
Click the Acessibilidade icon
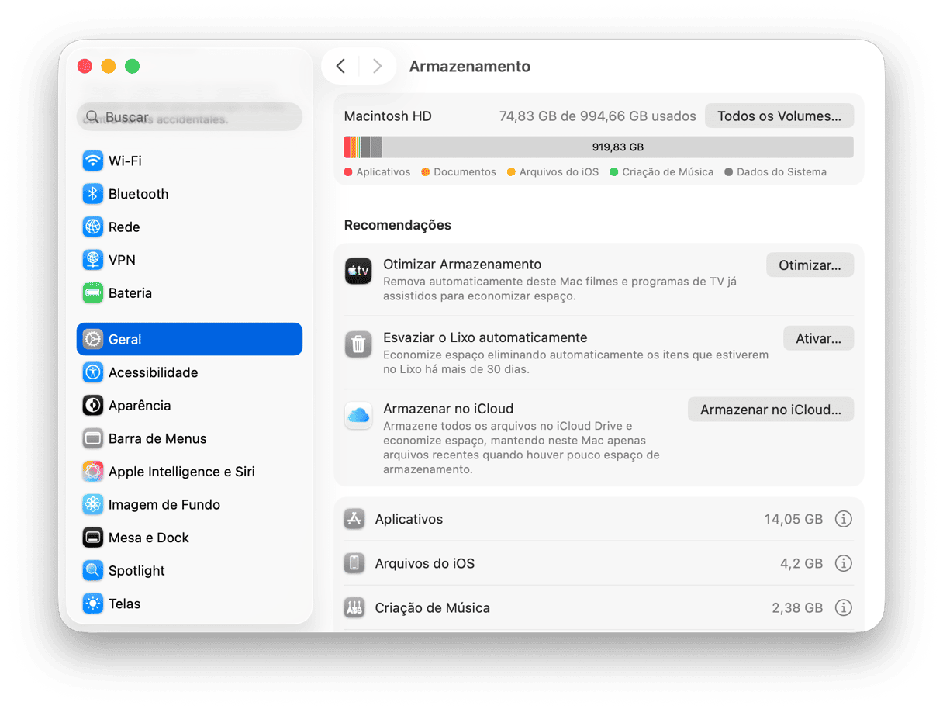[x=93, y=372]
